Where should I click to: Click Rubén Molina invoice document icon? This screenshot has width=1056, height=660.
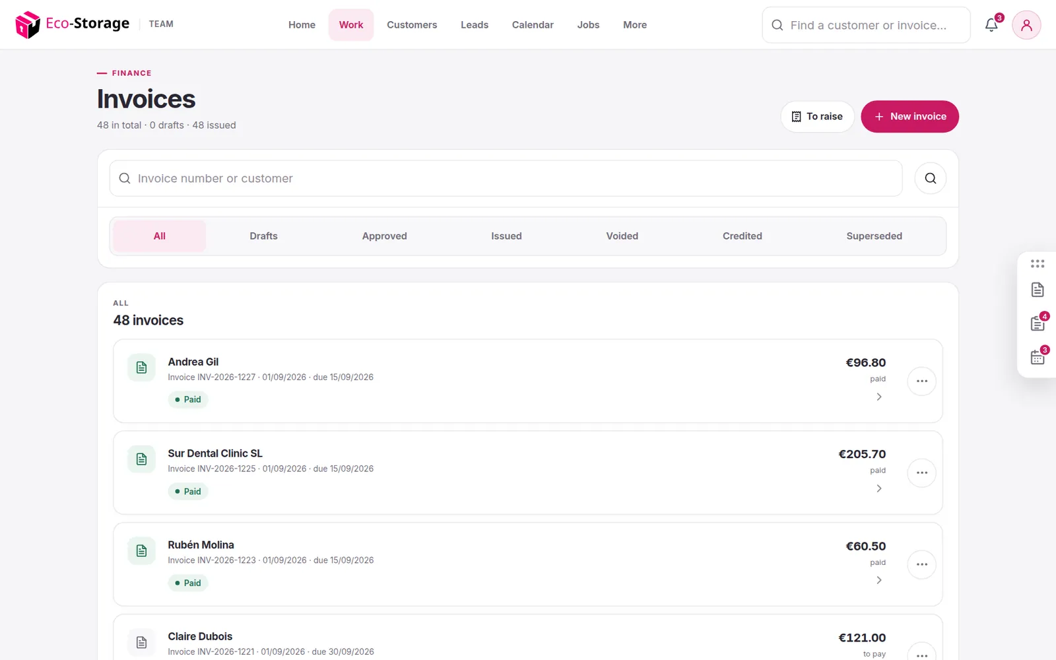click(x=141, y=551)
